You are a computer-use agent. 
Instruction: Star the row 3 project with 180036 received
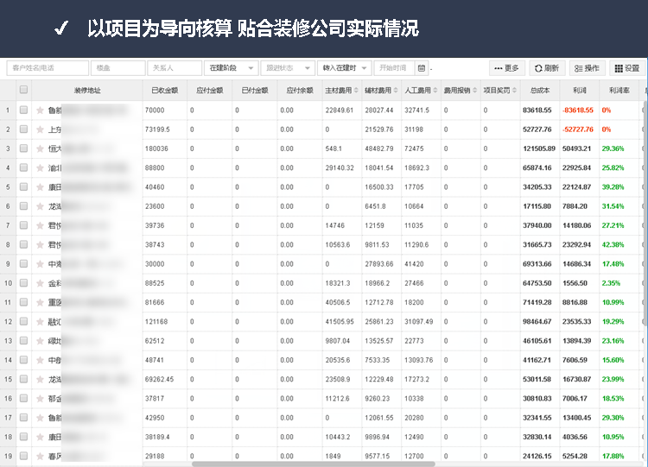click(40, 148)
